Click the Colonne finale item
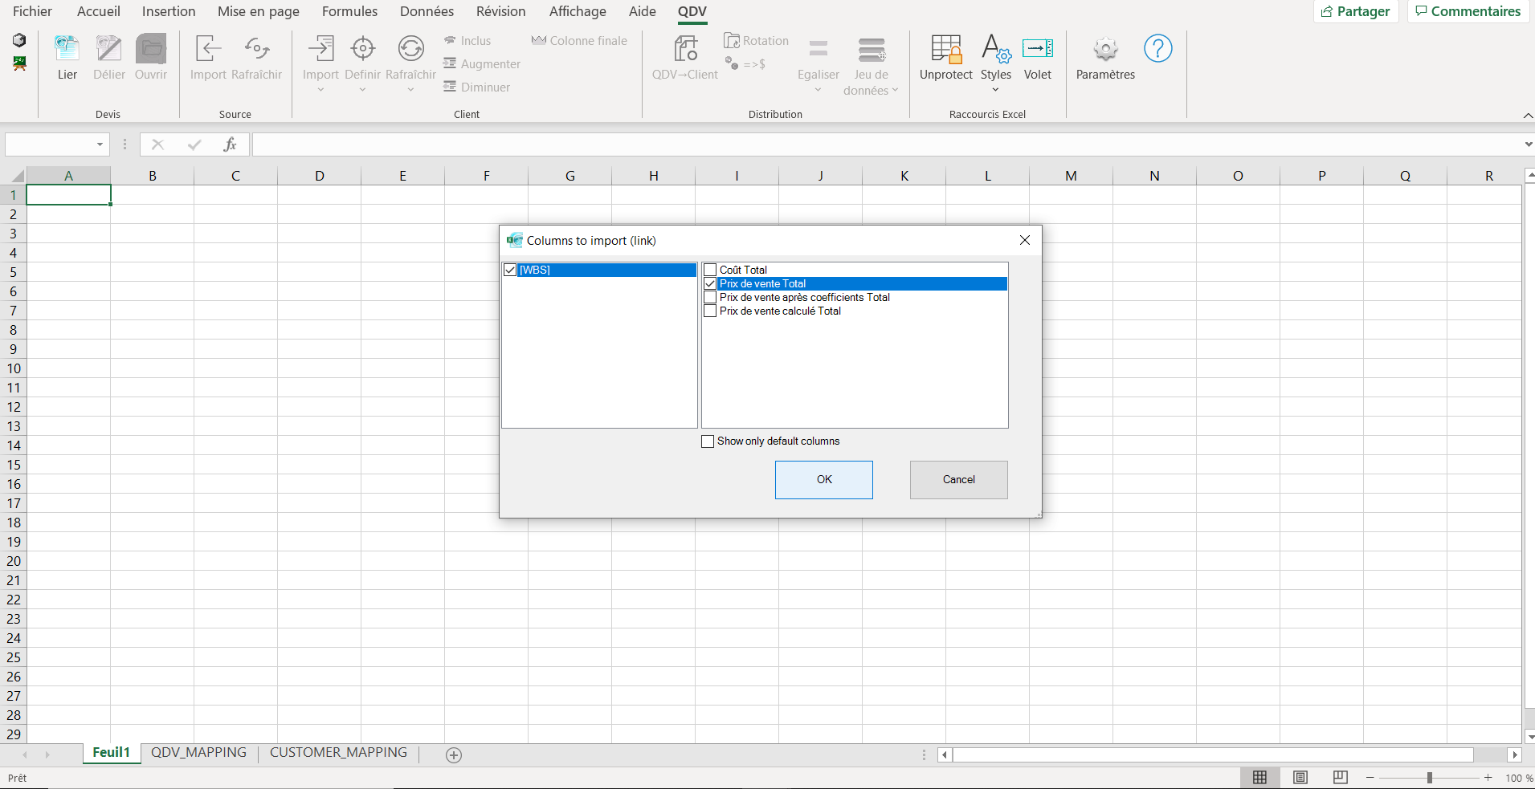 579,41
